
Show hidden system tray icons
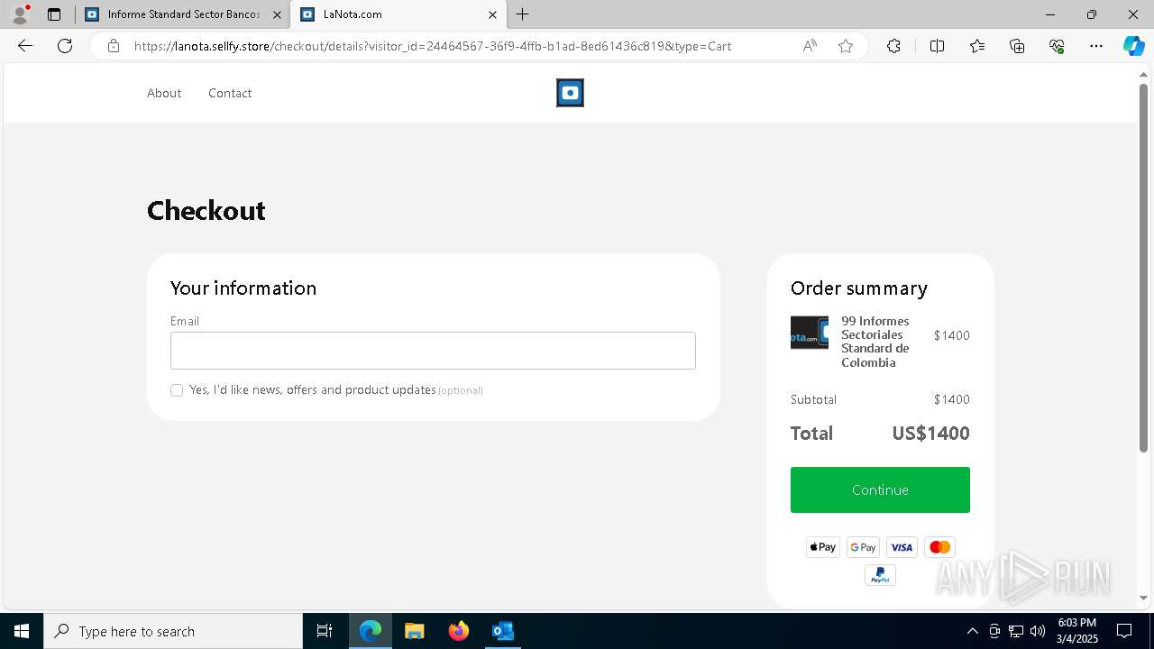point(972,631)
